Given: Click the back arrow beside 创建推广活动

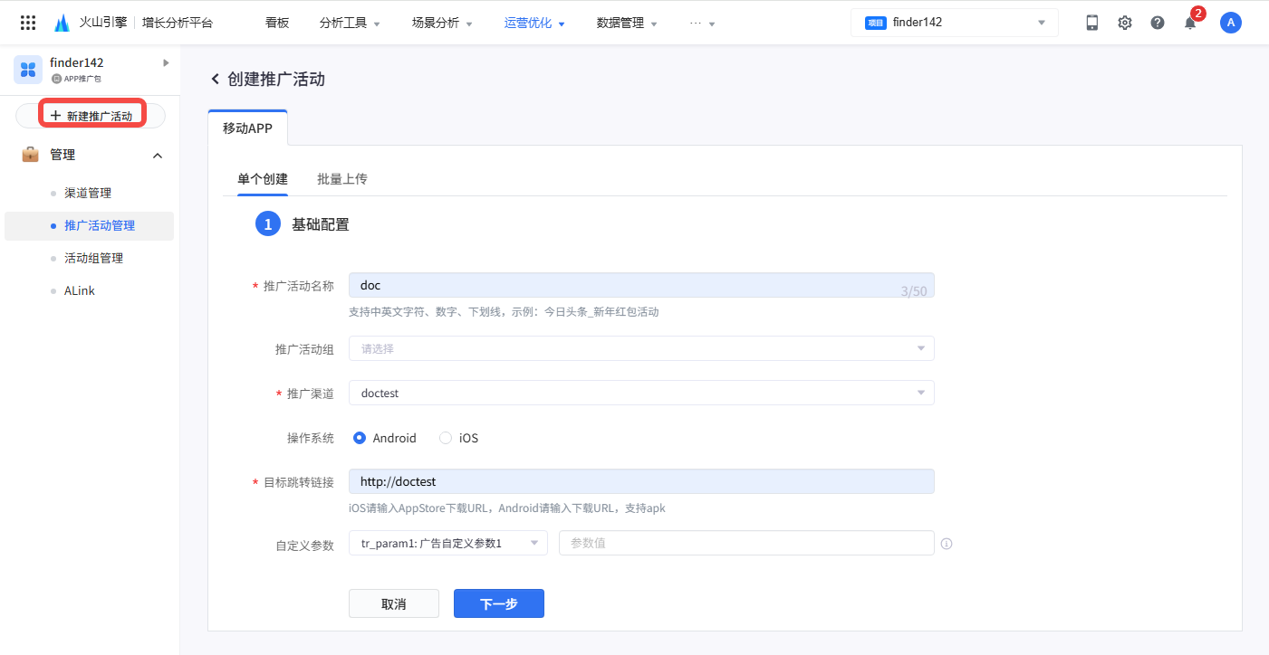Looking at the screenshot, I should coord(216,80).
